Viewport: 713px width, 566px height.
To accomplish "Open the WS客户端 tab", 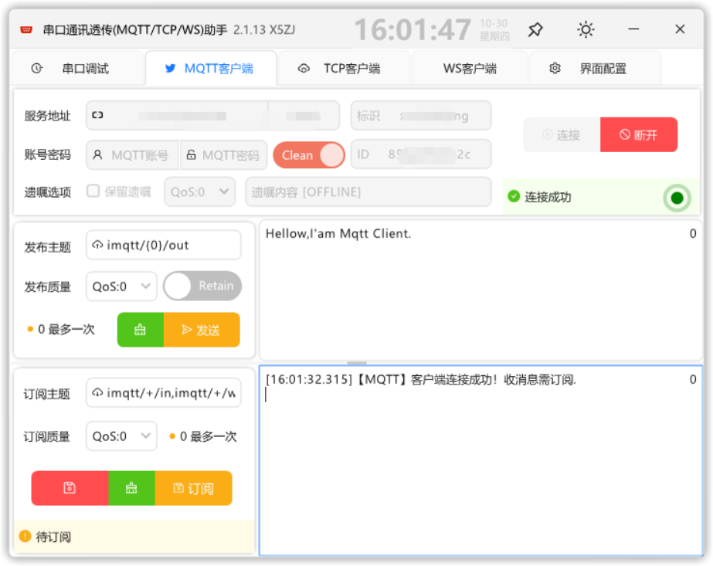I will pos(470,69).
